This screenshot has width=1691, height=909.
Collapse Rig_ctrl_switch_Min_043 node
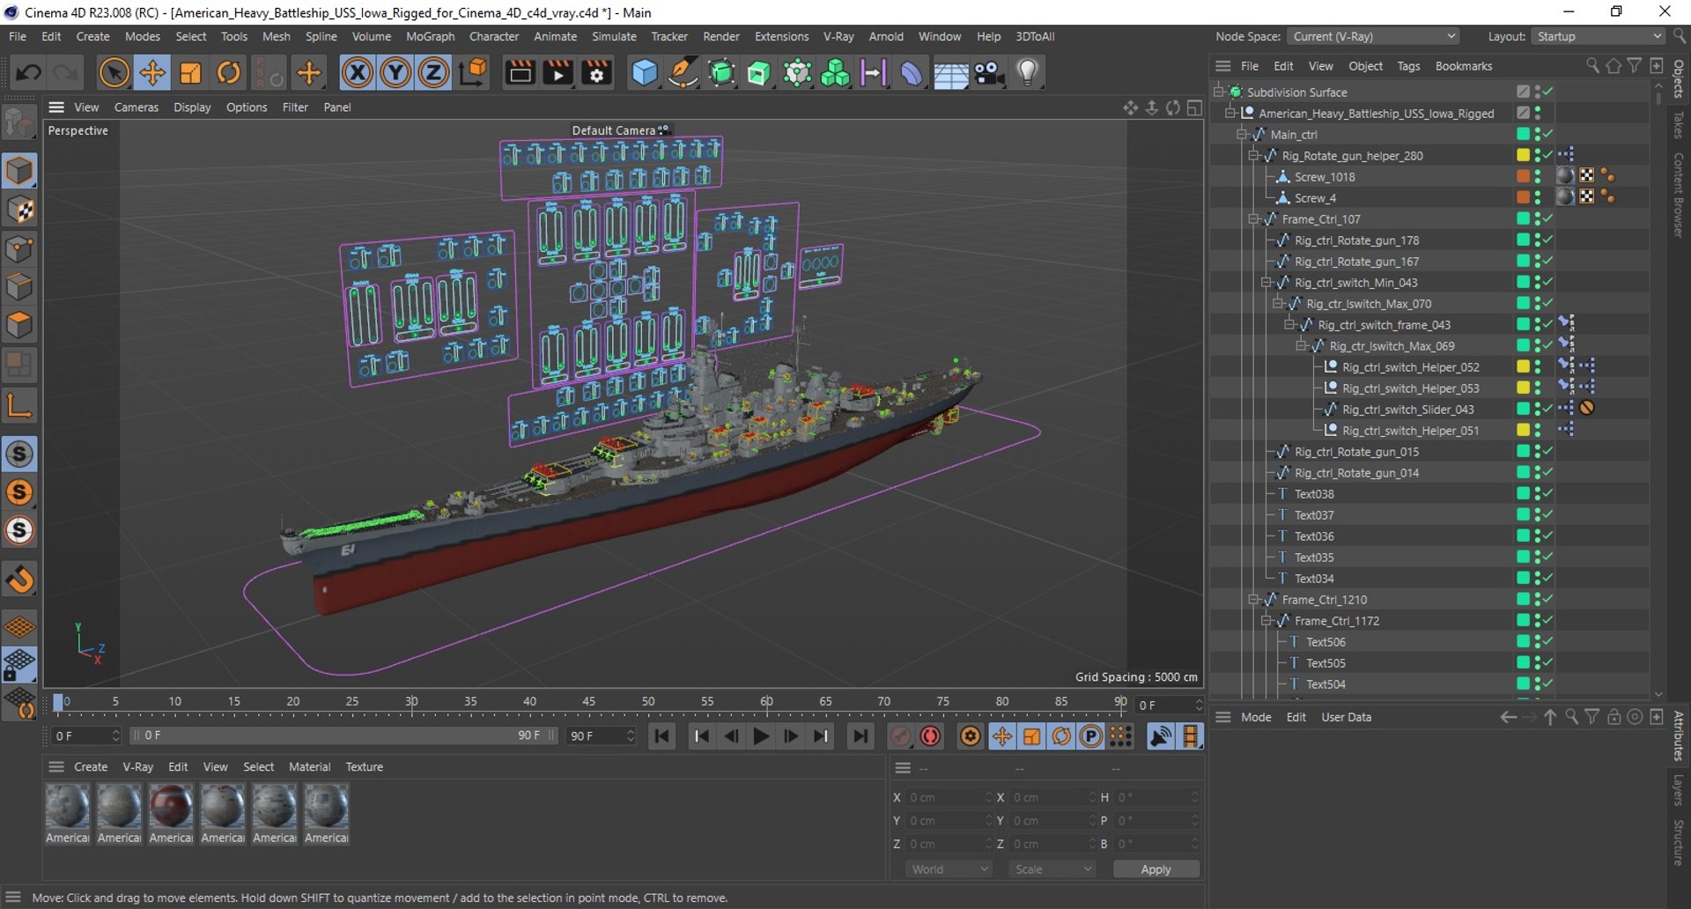tap(1266, 282)
